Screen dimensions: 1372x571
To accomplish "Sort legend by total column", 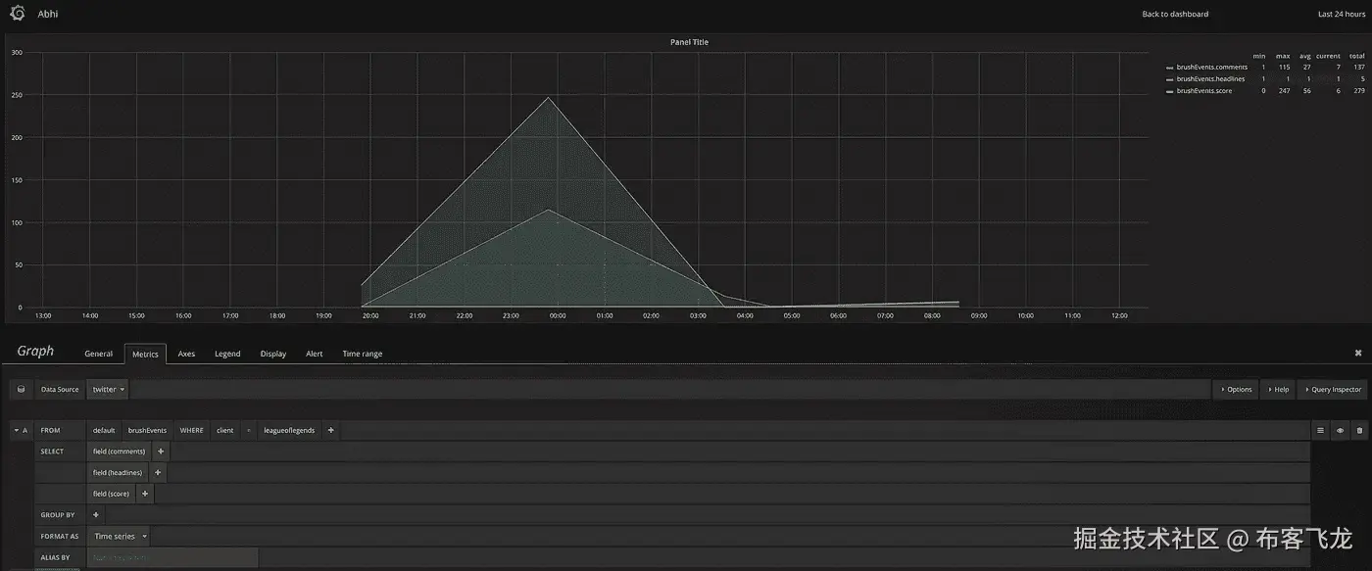I will coord(1356,56).
